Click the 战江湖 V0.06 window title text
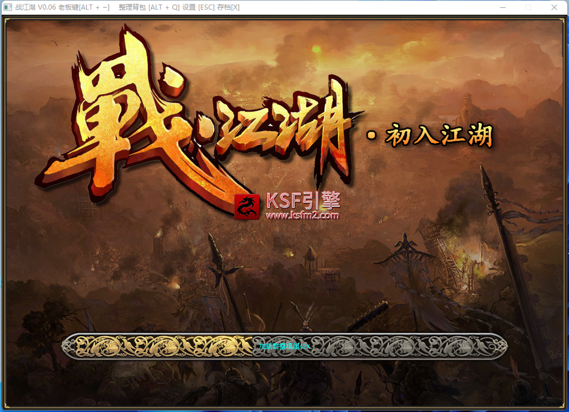569x412 pixels. coord(36,7)
